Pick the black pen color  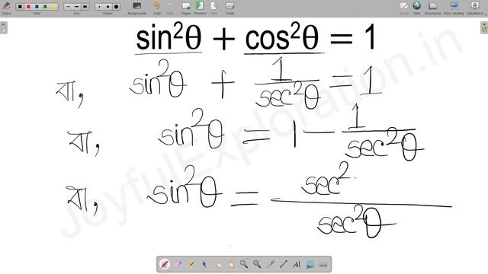pyautogui.click(x=20, y=7)
